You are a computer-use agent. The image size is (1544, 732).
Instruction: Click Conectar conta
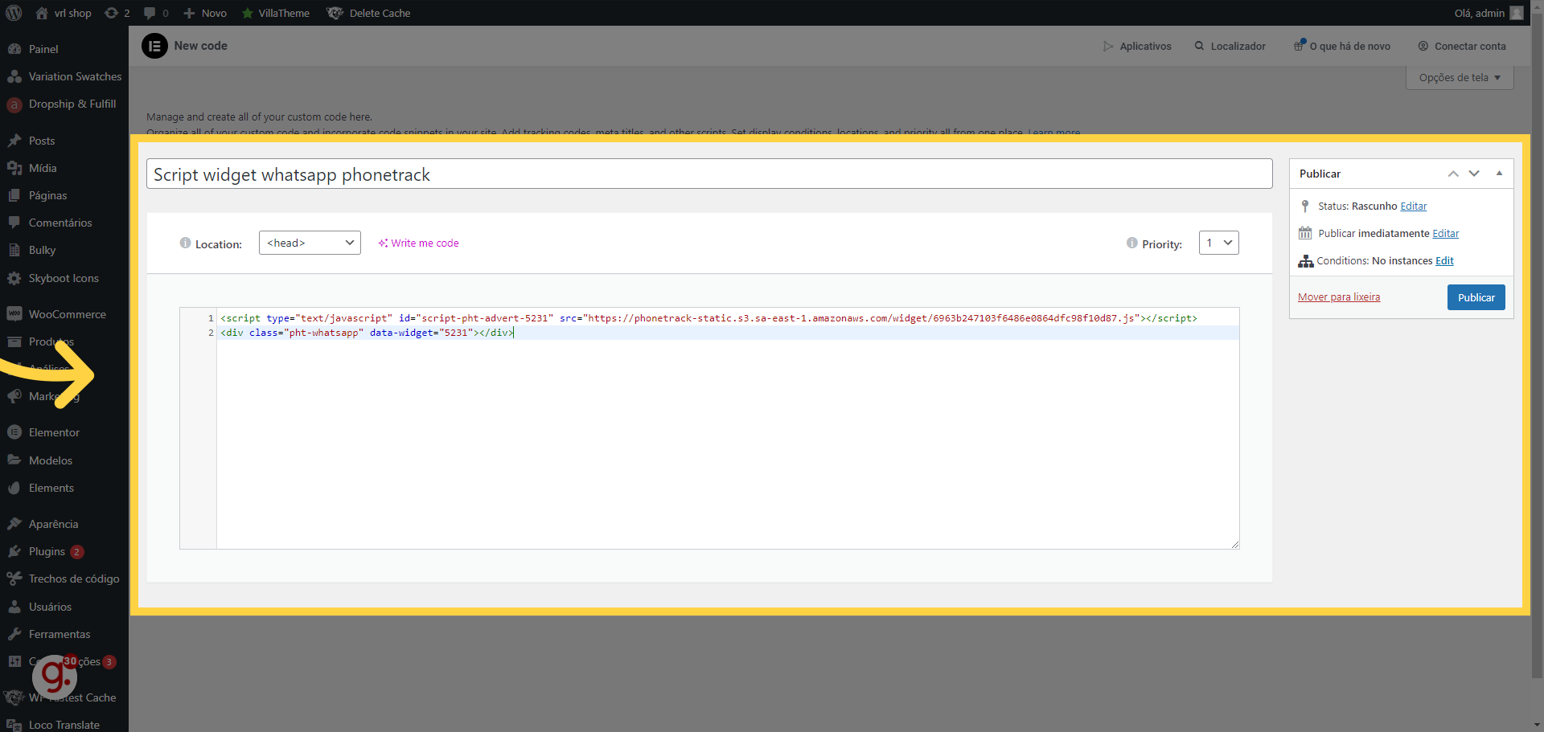coord(1462,46)
